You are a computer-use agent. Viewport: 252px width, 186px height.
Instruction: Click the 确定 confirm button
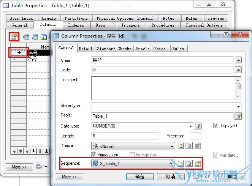click(x=140, y=177)
